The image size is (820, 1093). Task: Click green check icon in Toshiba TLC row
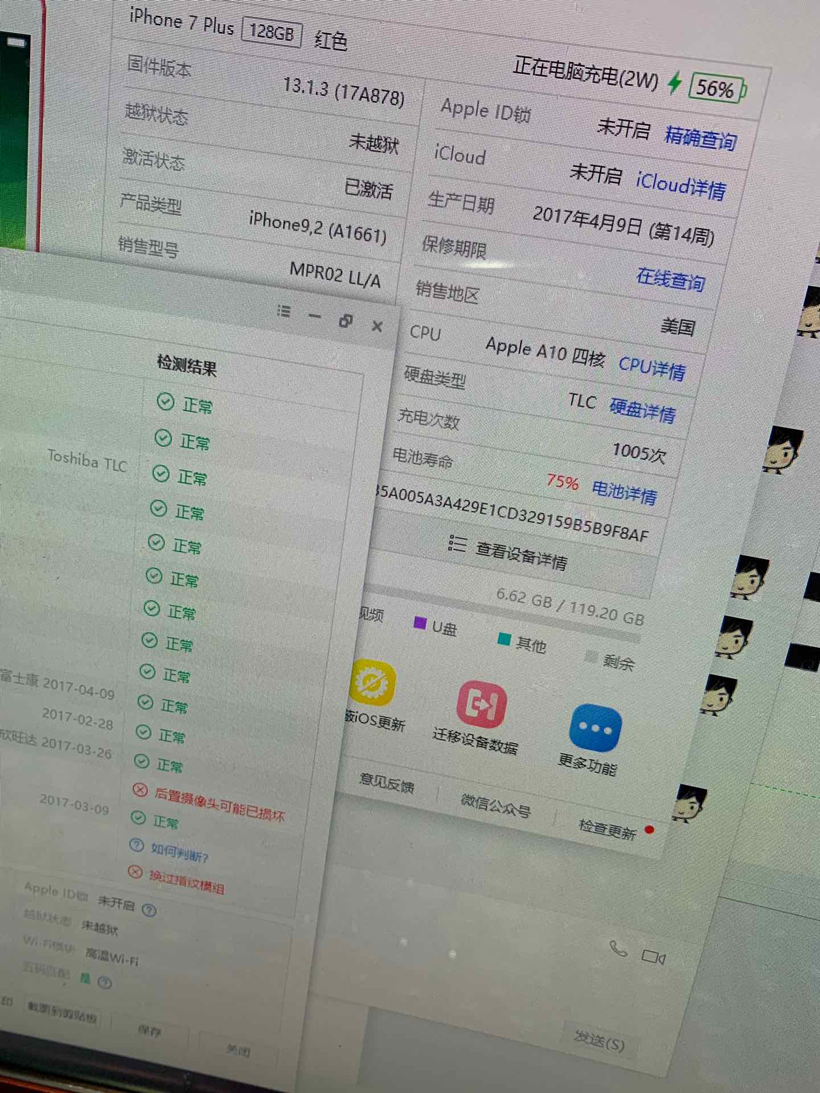(161, 474)
